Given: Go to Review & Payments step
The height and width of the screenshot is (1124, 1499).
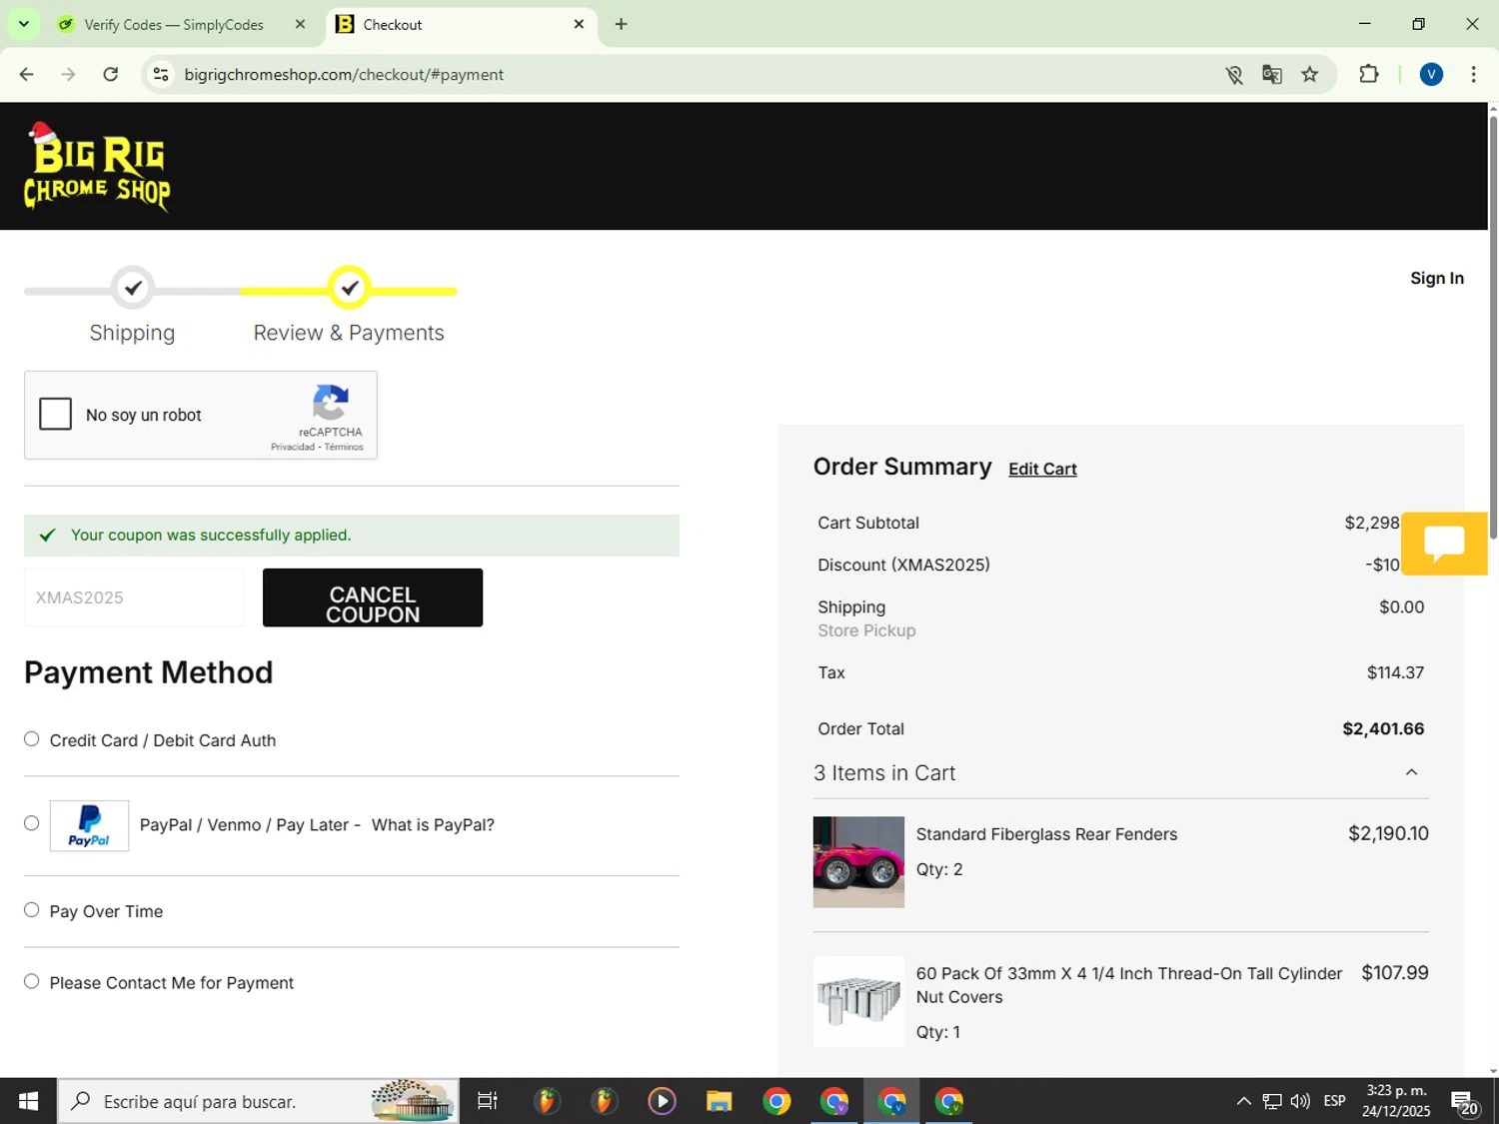Looking at the screenshot, I should tap(349, 306).
